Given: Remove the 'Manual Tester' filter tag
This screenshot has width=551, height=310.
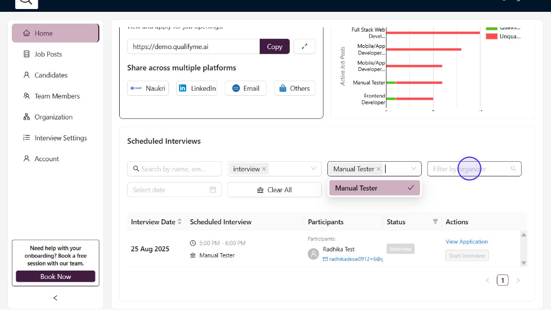Looking at the screenshot, I should pos(379,169).
